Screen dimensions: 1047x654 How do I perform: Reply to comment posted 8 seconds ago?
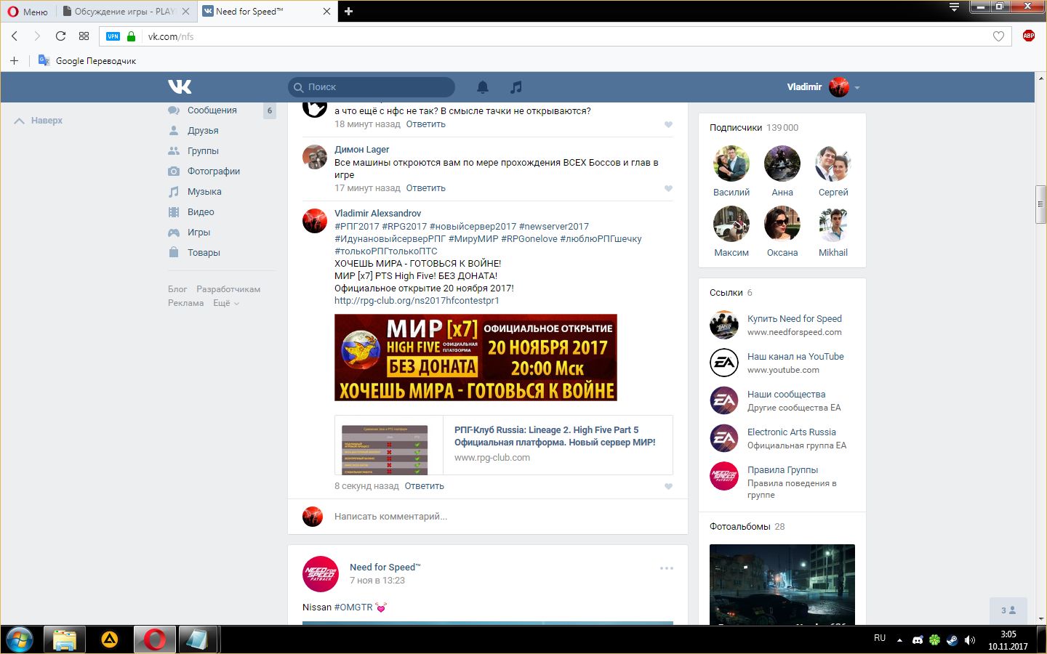coord(424,486)
